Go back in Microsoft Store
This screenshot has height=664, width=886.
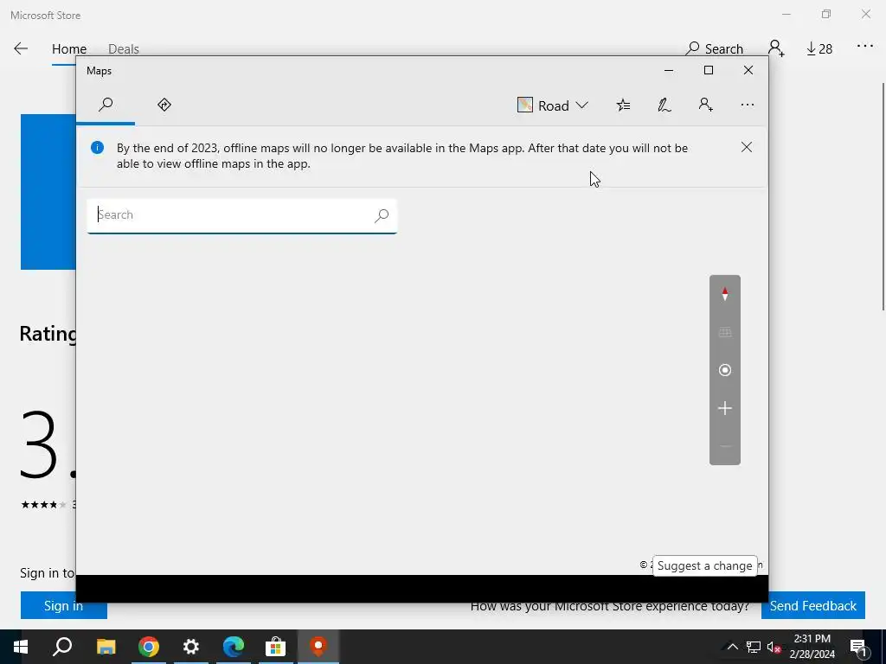tap(21, 48)
